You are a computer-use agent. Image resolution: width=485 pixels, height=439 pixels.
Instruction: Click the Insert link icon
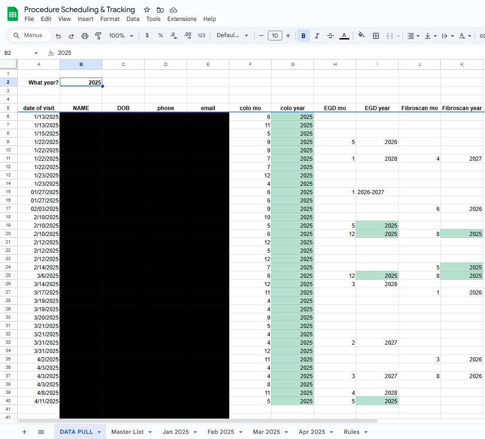pos(482,36)
